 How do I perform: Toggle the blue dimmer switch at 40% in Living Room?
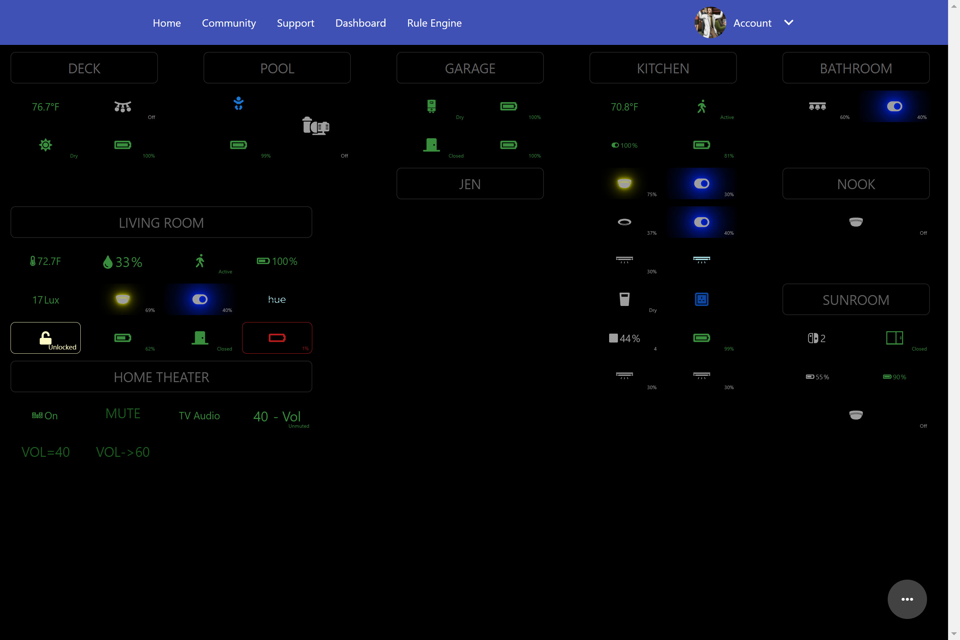200,299
